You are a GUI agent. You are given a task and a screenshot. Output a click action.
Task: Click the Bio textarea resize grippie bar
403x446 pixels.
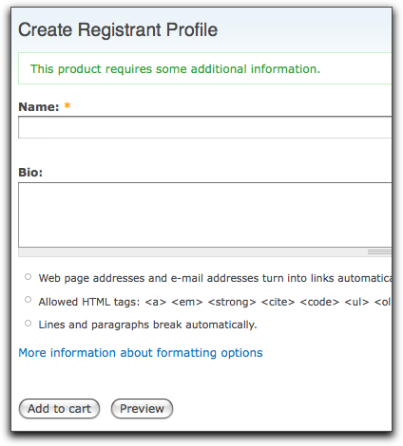point(205,252)
